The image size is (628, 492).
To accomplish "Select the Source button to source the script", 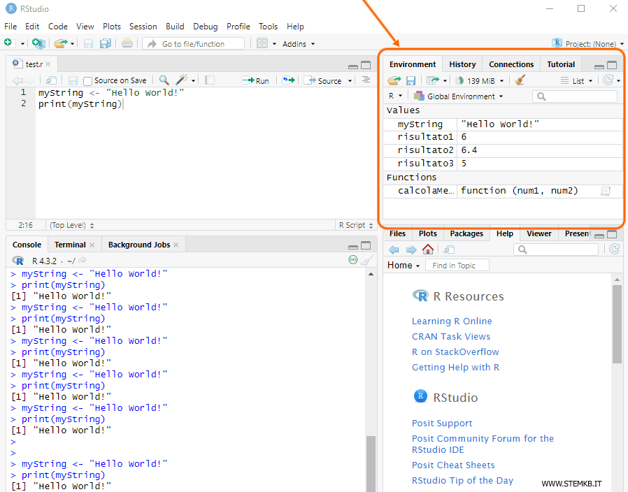I will (x=326, y=80).
